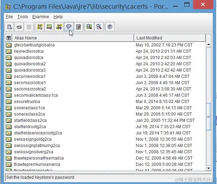Click the certificate icon for secomevrootca1

(9, 76)
